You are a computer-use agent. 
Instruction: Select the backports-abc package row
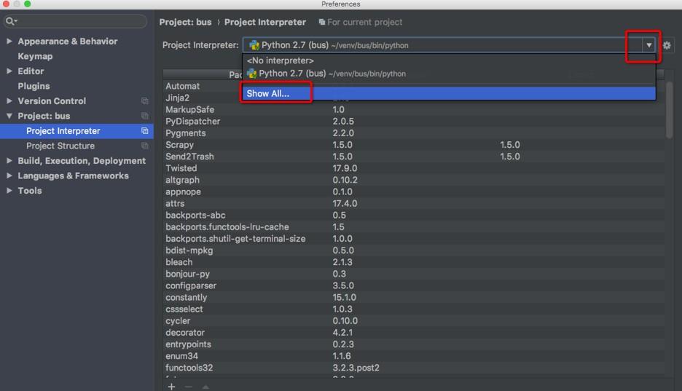click(414, 215)
